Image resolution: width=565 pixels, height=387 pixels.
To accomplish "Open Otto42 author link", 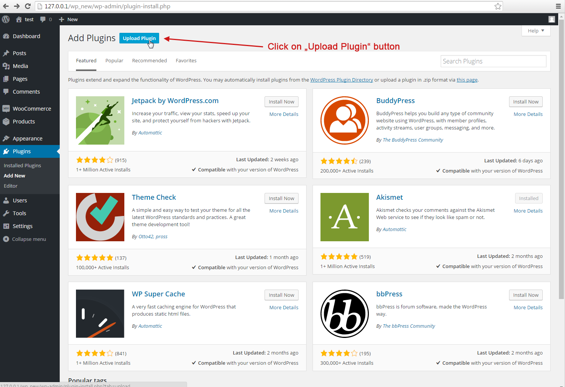I will click(146, 236).
